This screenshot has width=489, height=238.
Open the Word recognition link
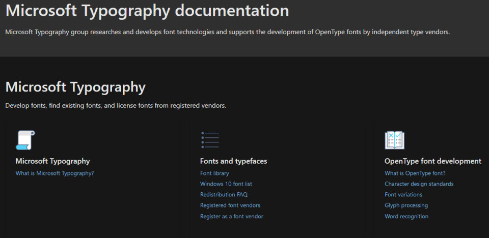[406, 216]
